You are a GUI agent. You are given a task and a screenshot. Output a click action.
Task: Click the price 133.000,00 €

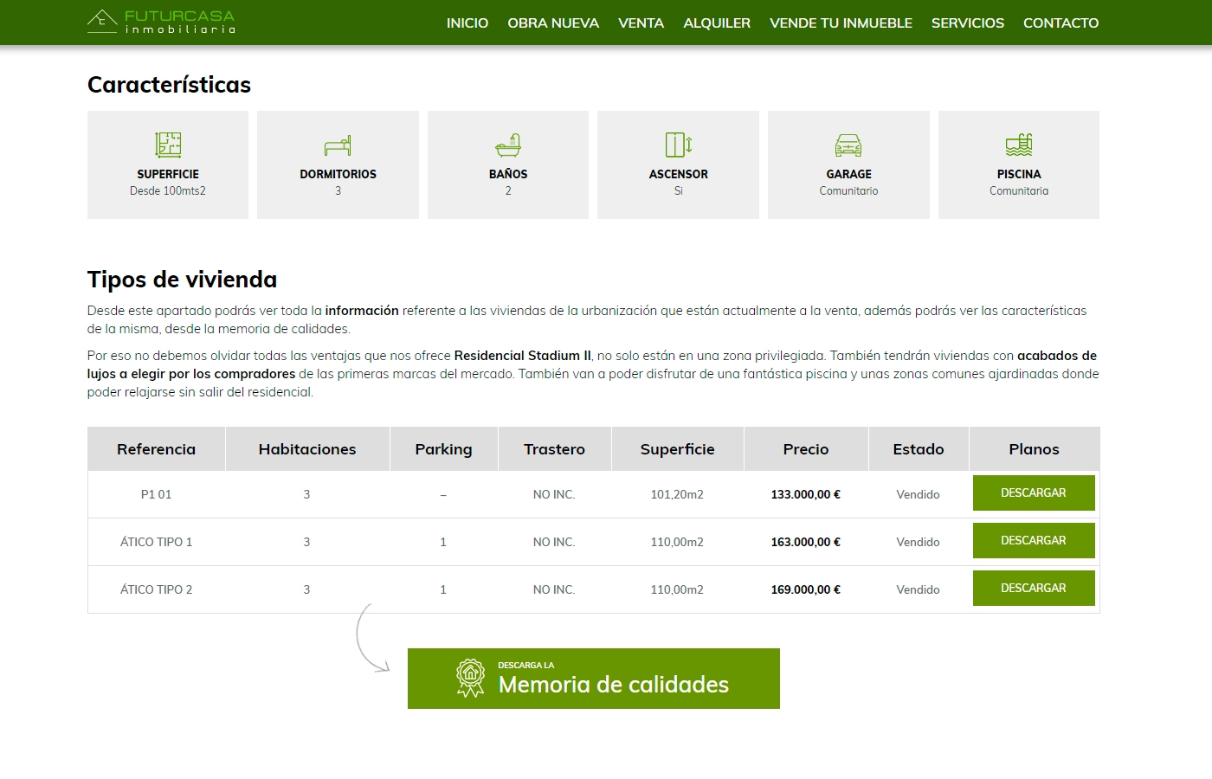click(x=806, y=494)
